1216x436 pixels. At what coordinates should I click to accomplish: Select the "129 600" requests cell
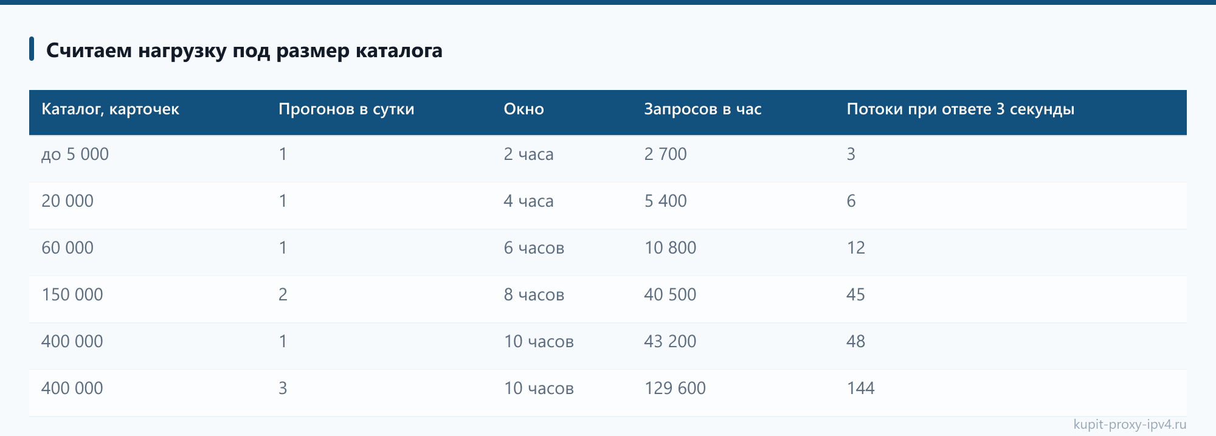click(x=675, y=389)
